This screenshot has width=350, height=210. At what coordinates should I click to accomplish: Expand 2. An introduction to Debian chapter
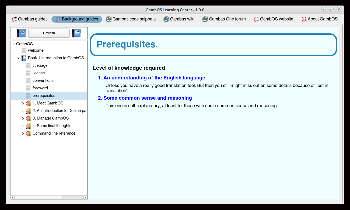coord(23,111)
